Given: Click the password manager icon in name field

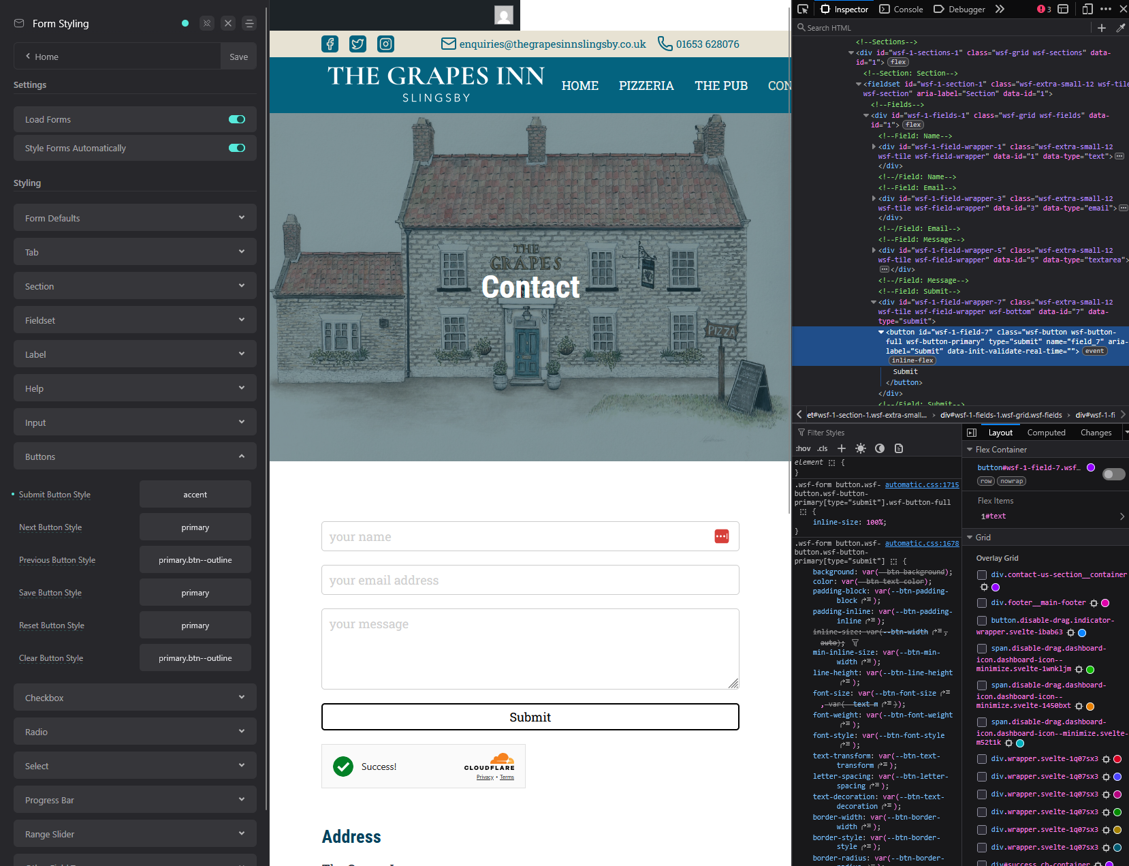Looking at the screenshot, I should point(722,536).
